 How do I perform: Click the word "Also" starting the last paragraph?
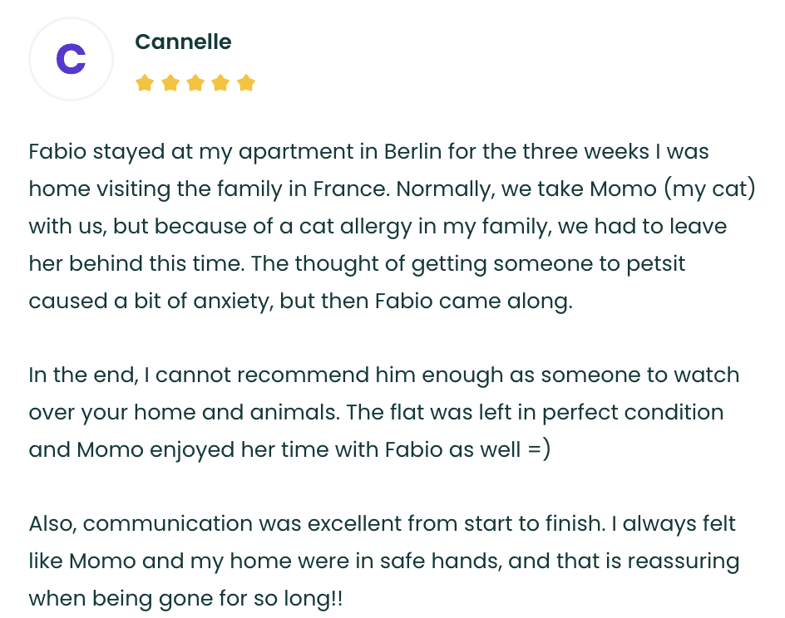click(52, 523)
